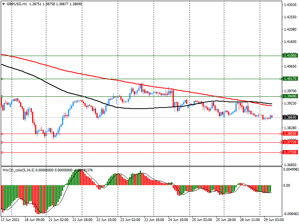Screen dimensions: 299x224
Task: Click the black 1.38690 current price label
Action: point(290,117)
